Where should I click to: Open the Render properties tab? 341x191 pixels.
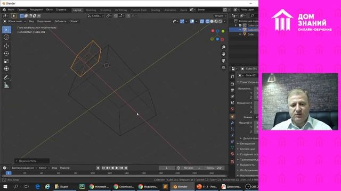232,84
